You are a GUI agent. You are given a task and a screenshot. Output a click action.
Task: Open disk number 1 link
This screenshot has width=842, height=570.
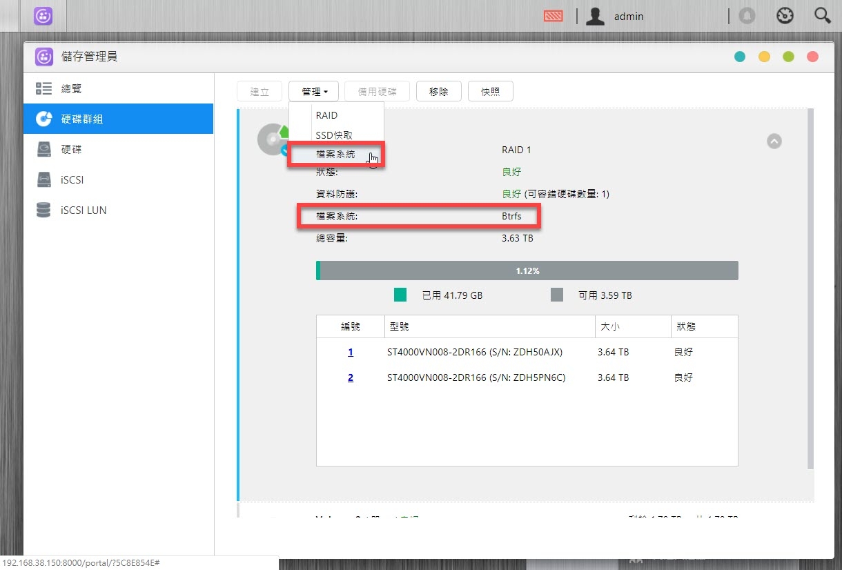351,352
